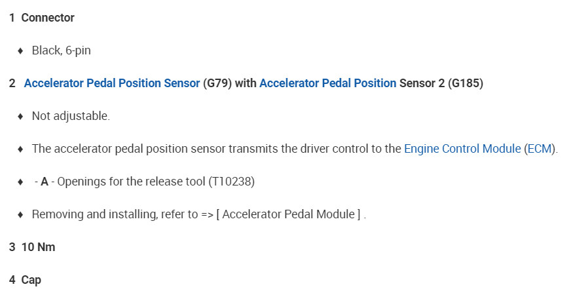Click the '10 Nm' torque item

pos(39,247)
